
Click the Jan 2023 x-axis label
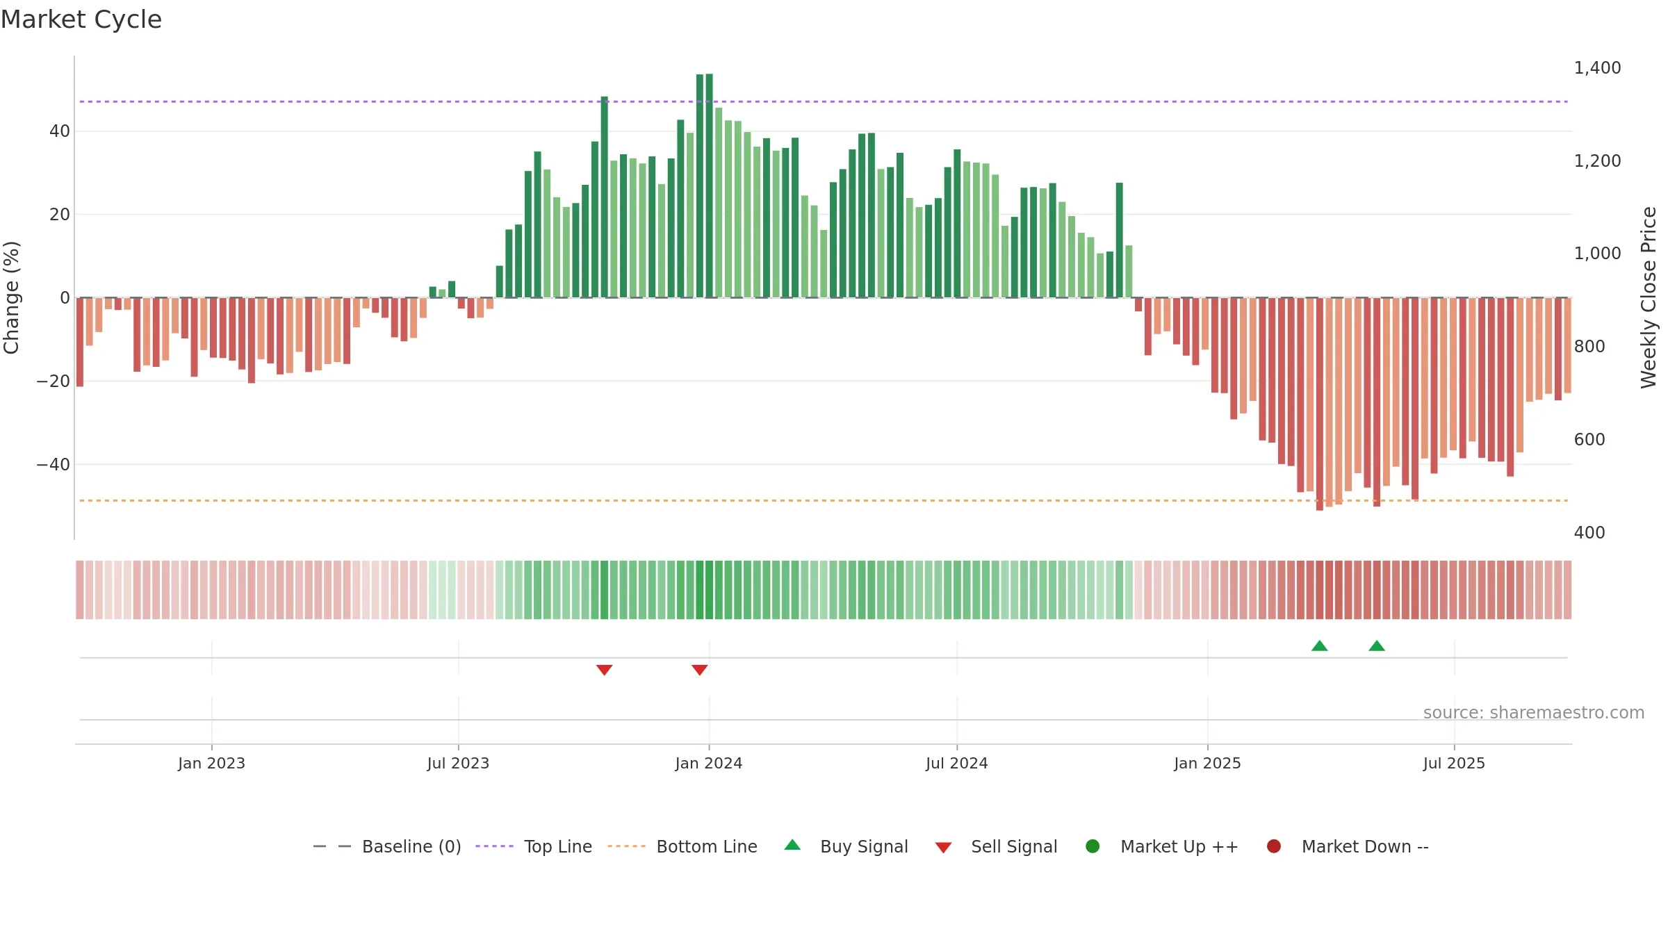211,763
